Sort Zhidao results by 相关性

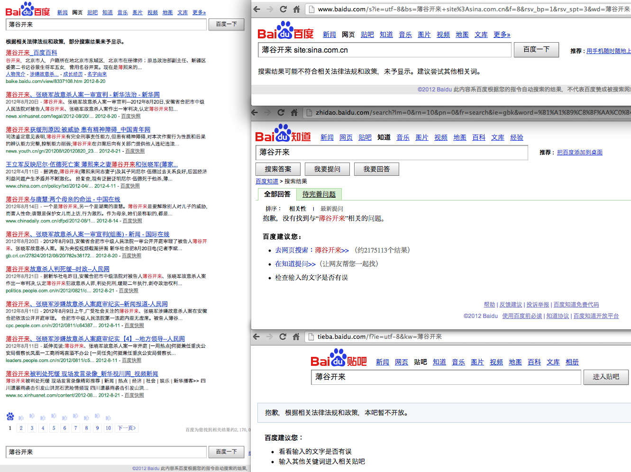[x=298, y=209]
